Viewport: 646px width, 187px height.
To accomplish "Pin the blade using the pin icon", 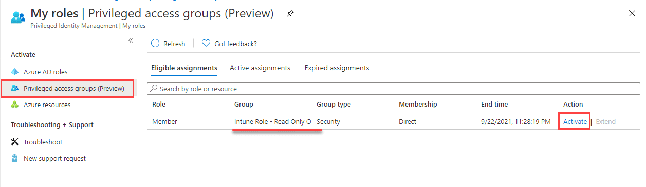I will point(290,13).
